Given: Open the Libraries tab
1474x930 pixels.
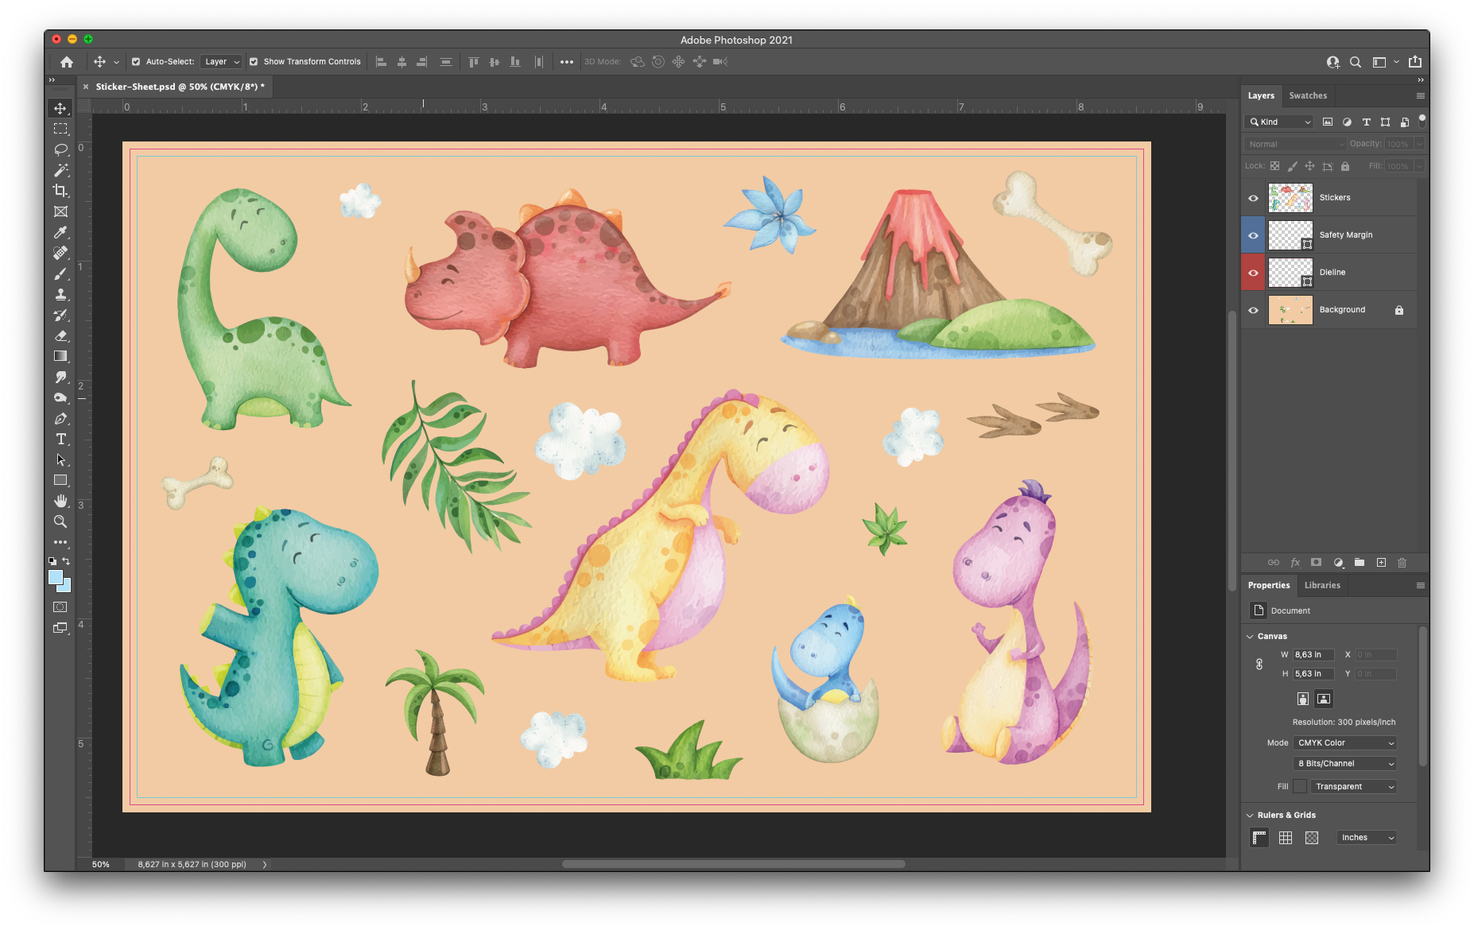Looking at the screenshot, I should (1322, 586).
